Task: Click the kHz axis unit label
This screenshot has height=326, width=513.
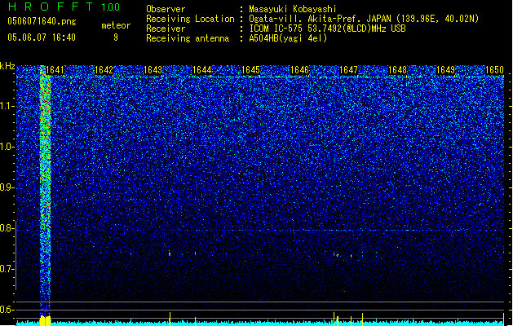Action: tap(7, 66)
